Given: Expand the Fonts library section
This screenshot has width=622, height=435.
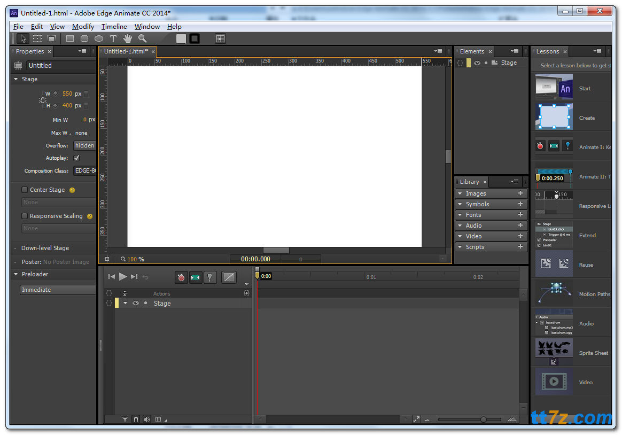Looking at the screenshot, I should click(x=460, y=215).
